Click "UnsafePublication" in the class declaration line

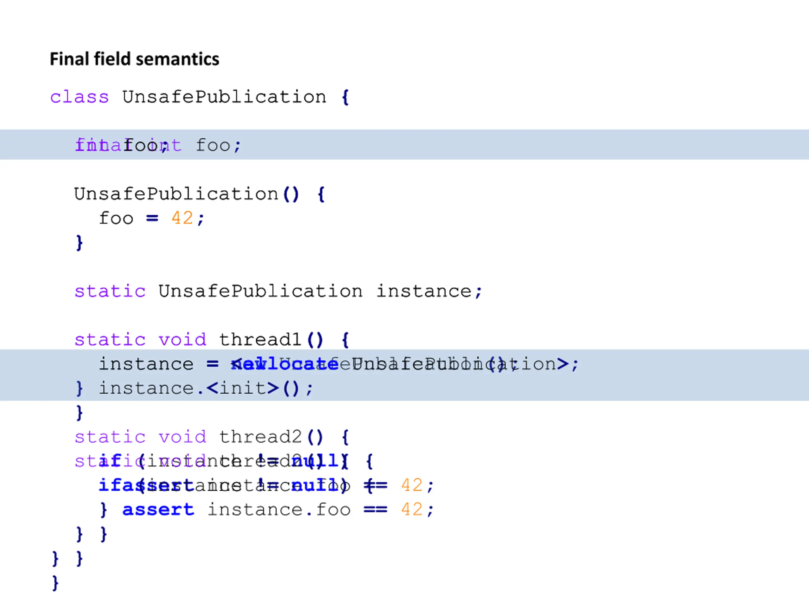[224, 97]
